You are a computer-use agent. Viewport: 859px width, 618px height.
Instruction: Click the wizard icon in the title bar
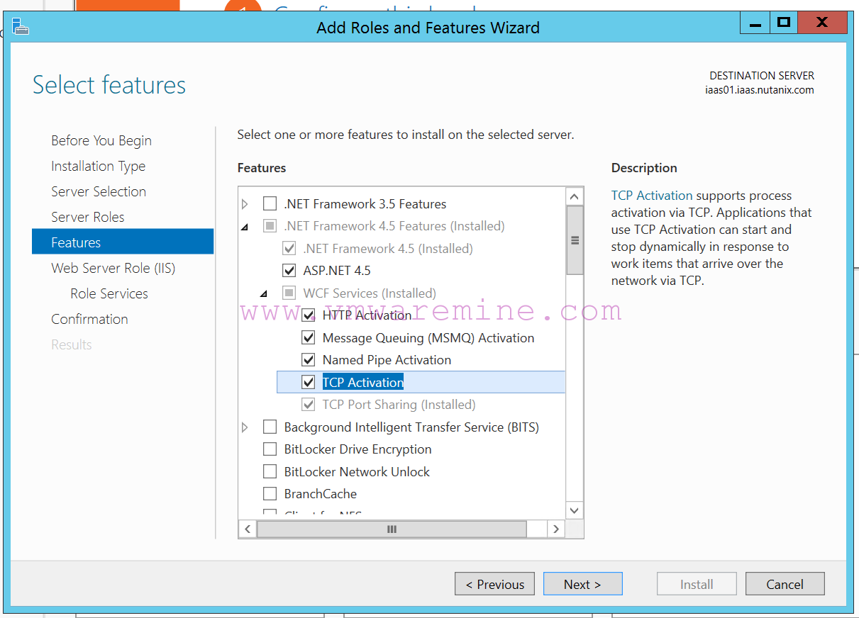(x=21, y=27)
